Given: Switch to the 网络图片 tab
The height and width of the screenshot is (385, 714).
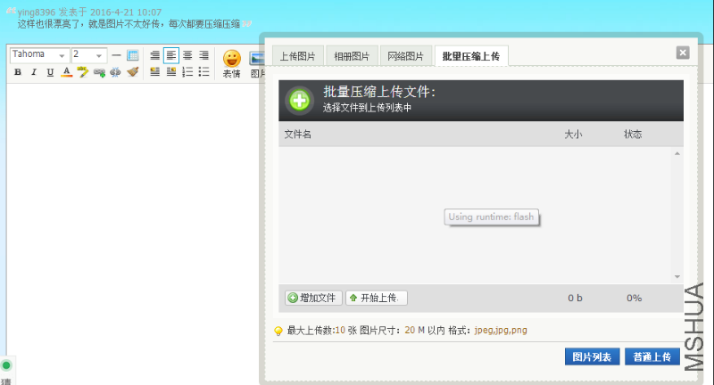Looking at the screenshot, I should 406,56.
